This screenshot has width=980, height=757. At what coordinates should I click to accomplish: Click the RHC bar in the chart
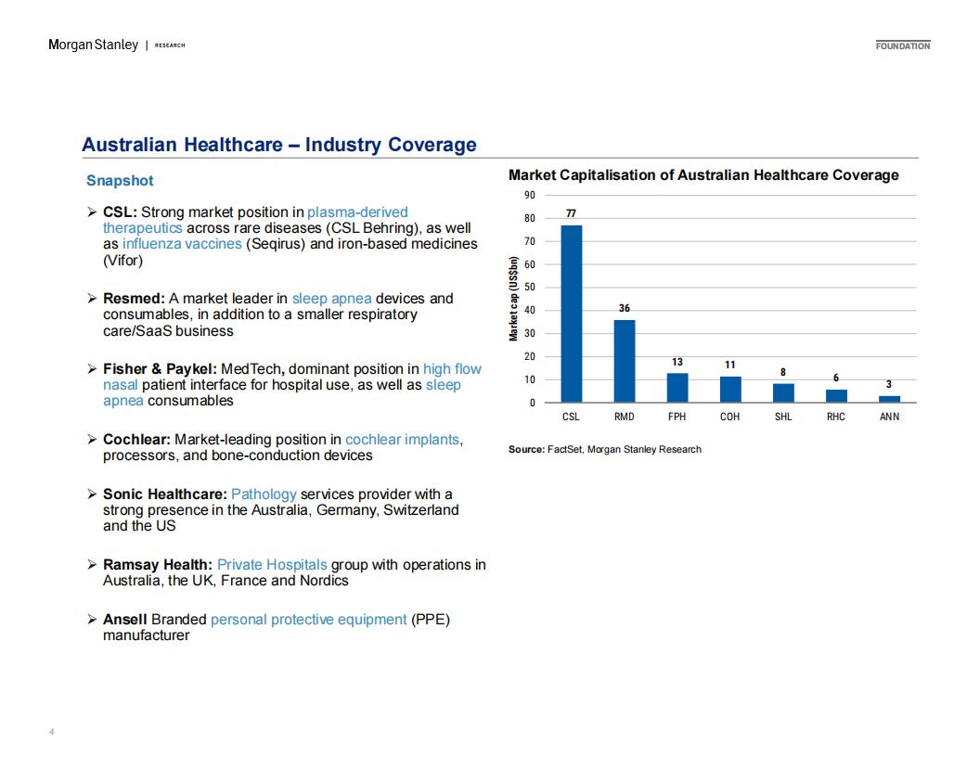(x=836, y=396)
